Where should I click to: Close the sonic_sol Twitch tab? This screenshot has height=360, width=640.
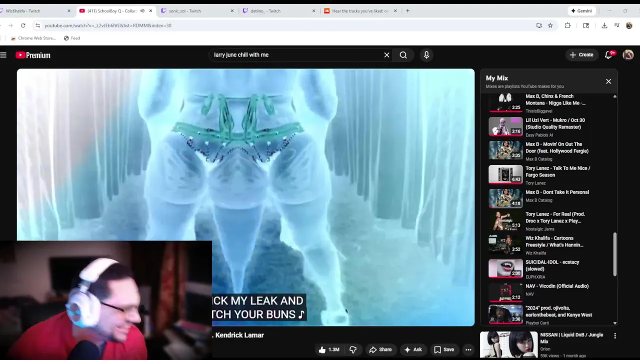(232, 10)
